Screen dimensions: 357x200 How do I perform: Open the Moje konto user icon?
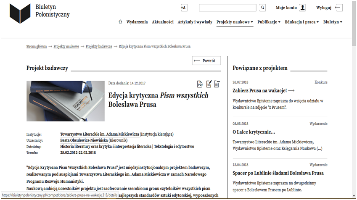tap(302, 8)
